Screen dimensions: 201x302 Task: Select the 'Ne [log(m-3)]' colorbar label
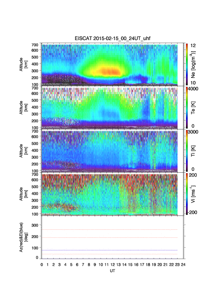(x=193, y=65)
